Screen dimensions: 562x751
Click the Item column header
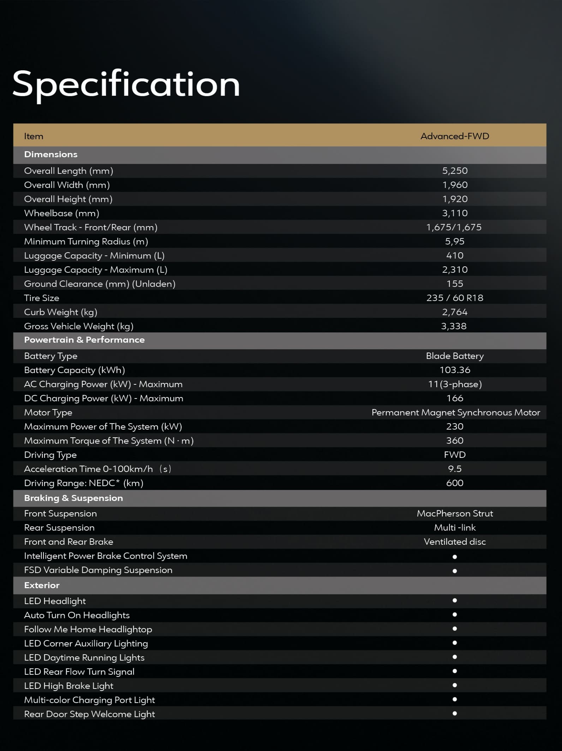(34, 136)
